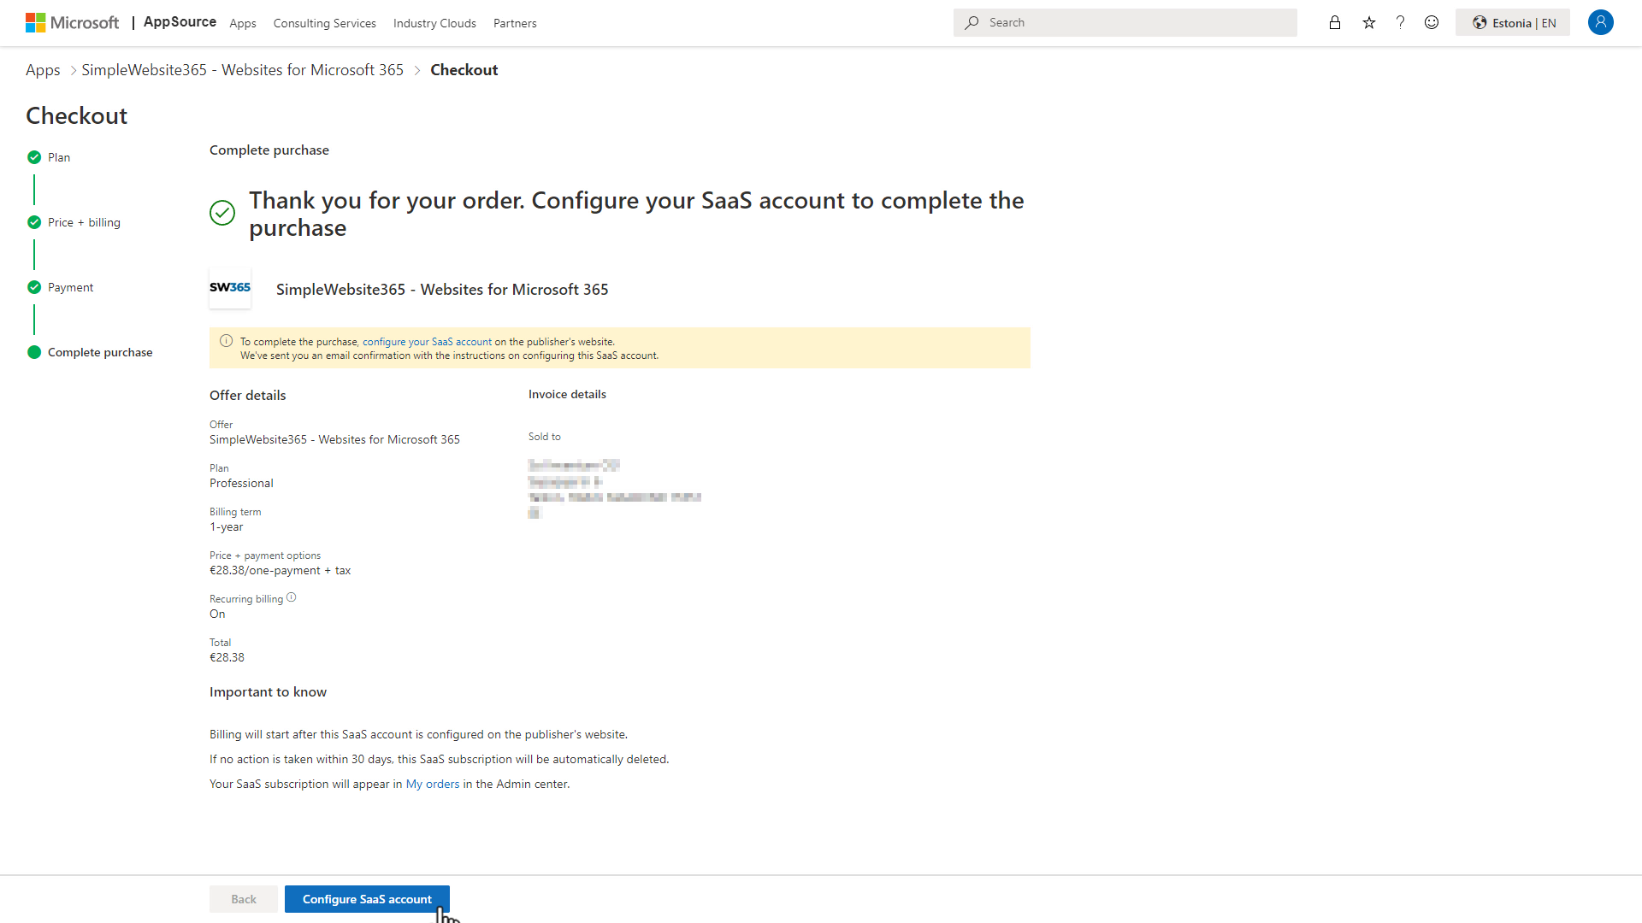Expand the Partners navigation dropdown
The width and height of the screenshot is (1642, 923).
[514, 22]
